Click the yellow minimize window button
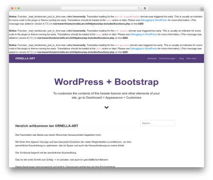The image size is (213, 180). coord(15,9)
